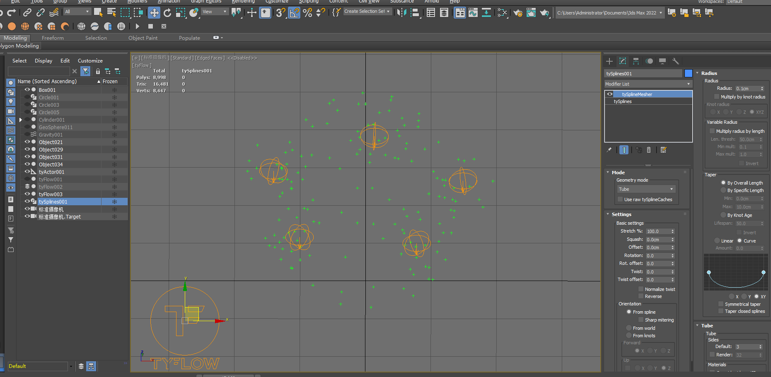Open Configure Modifier Sets icon
771x377 pixels.
pyautogui.click(x=663, y=150)
